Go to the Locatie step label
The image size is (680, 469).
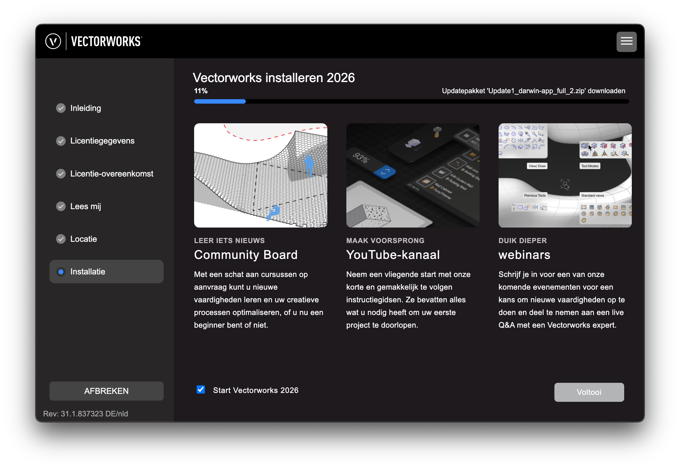click(x=83, y=239)
